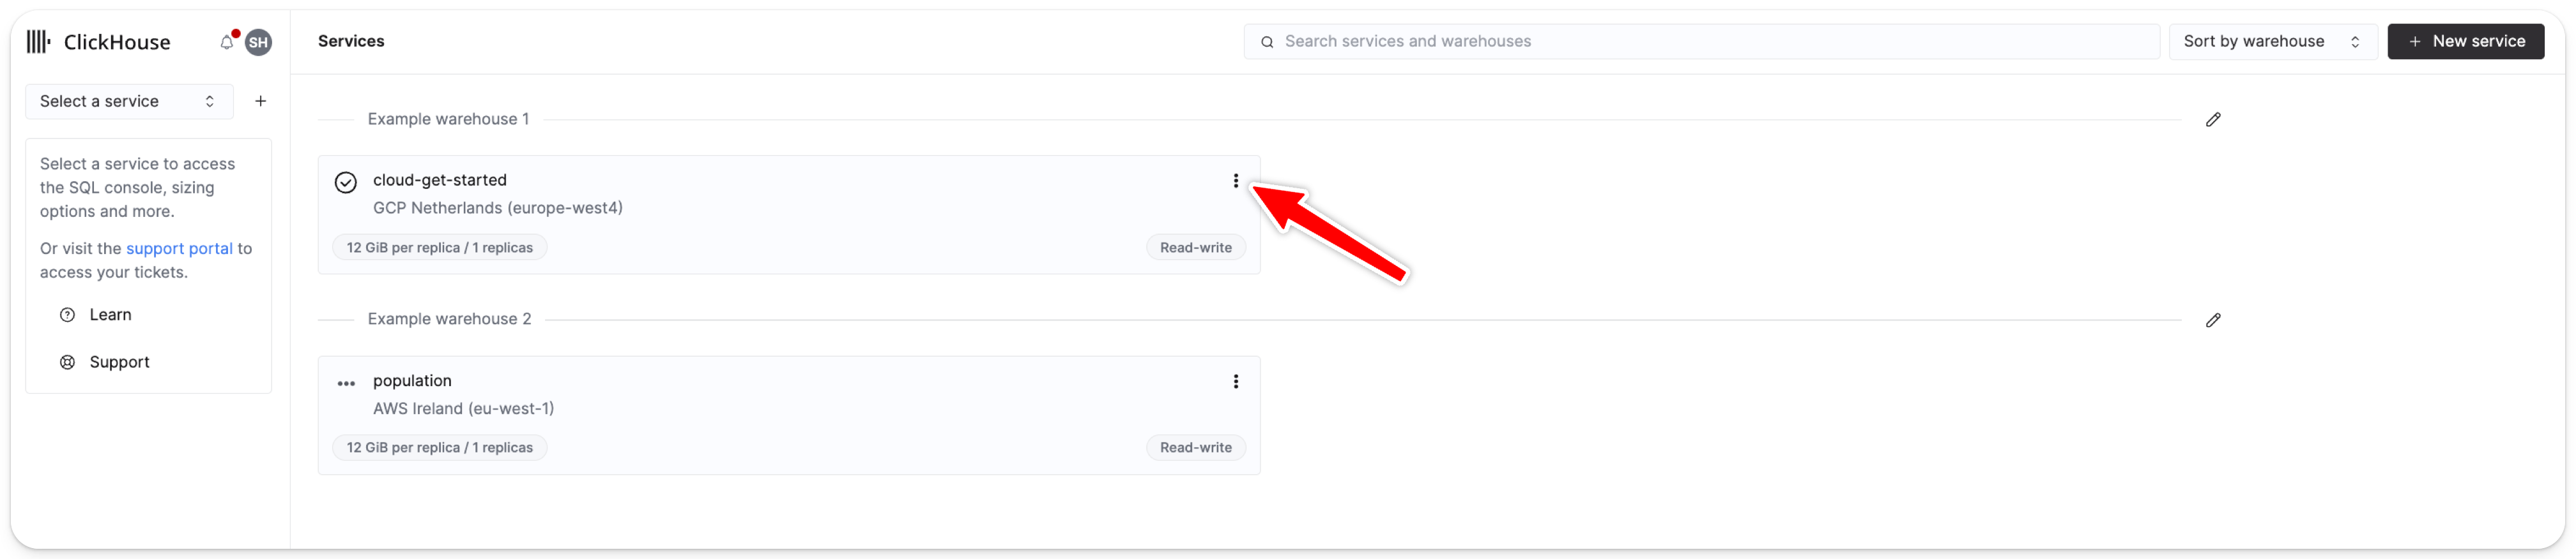The height and width of the screenshot is (559, 2576).
Task: Edit Example warehouse 1 with pencil icon
Action: pyautogui.click(x=2213, y=120)
